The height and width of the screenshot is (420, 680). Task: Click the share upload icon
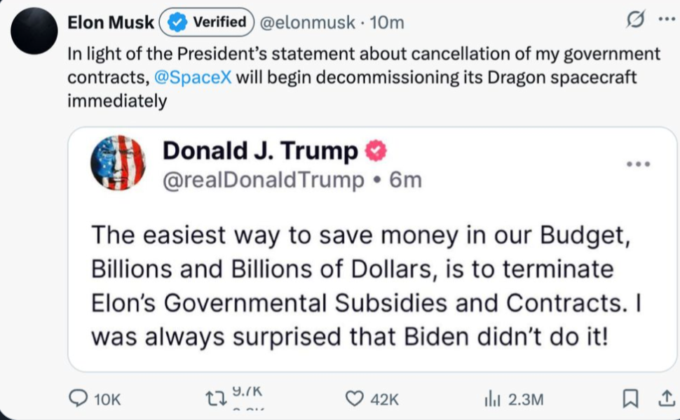tap(663, 399)
